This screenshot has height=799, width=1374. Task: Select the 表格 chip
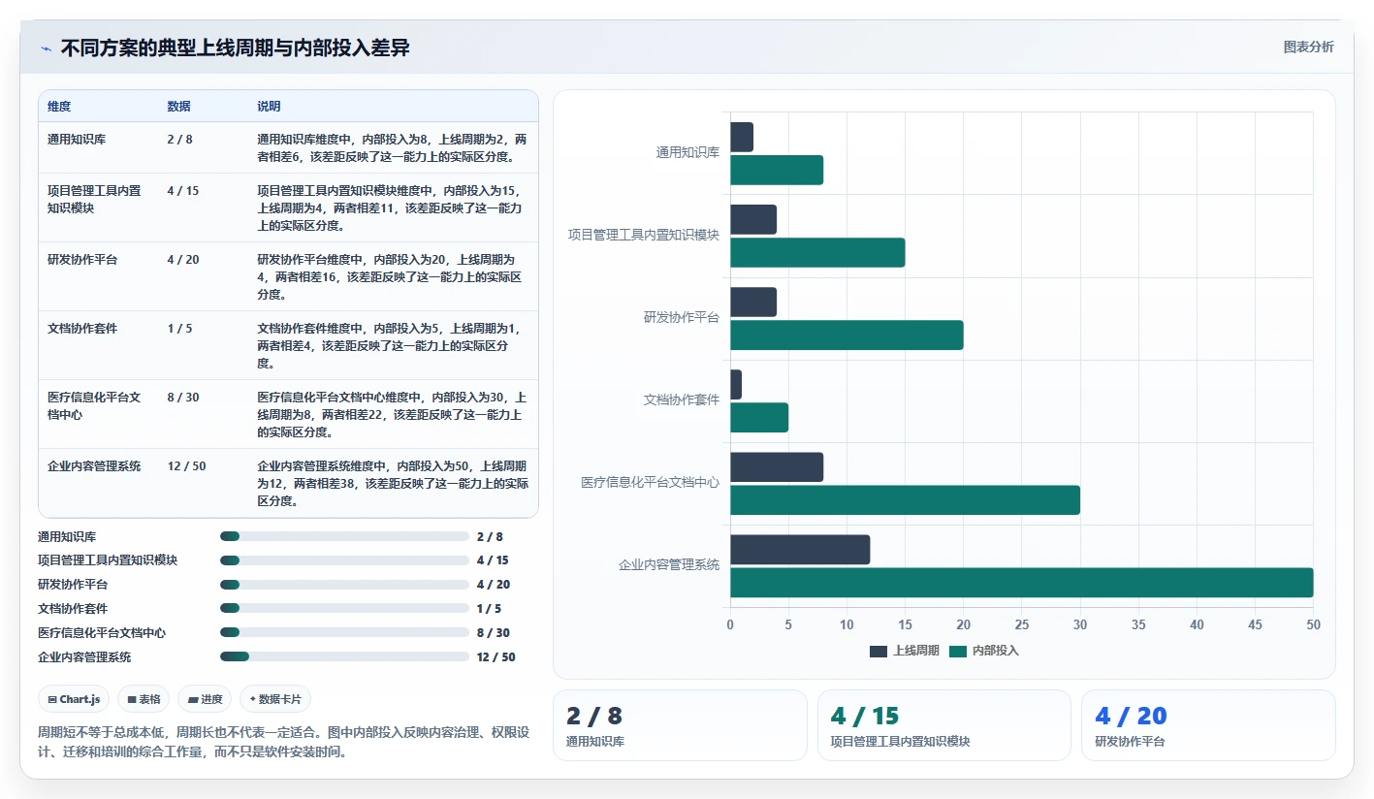tap(144, 699)
